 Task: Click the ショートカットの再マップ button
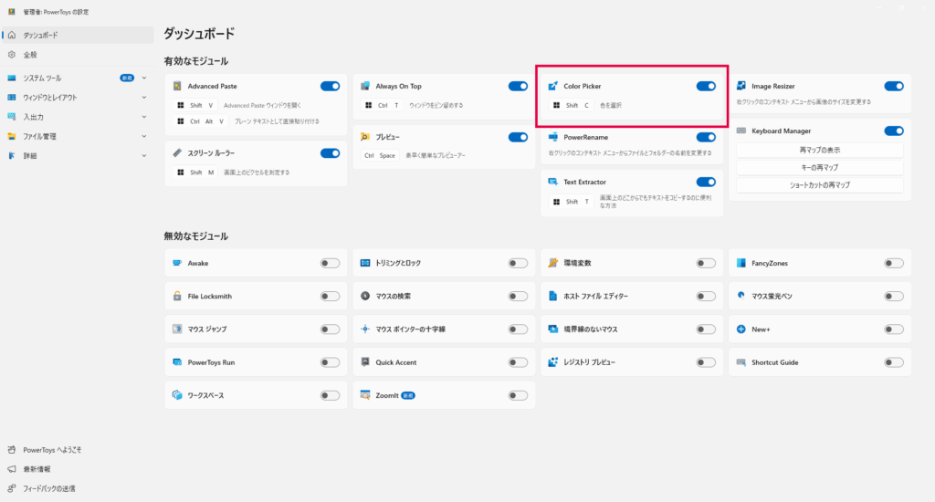point(819,184)
